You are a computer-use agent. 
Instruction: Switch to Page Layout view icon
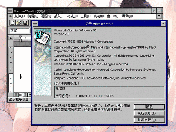click(21, 95)
